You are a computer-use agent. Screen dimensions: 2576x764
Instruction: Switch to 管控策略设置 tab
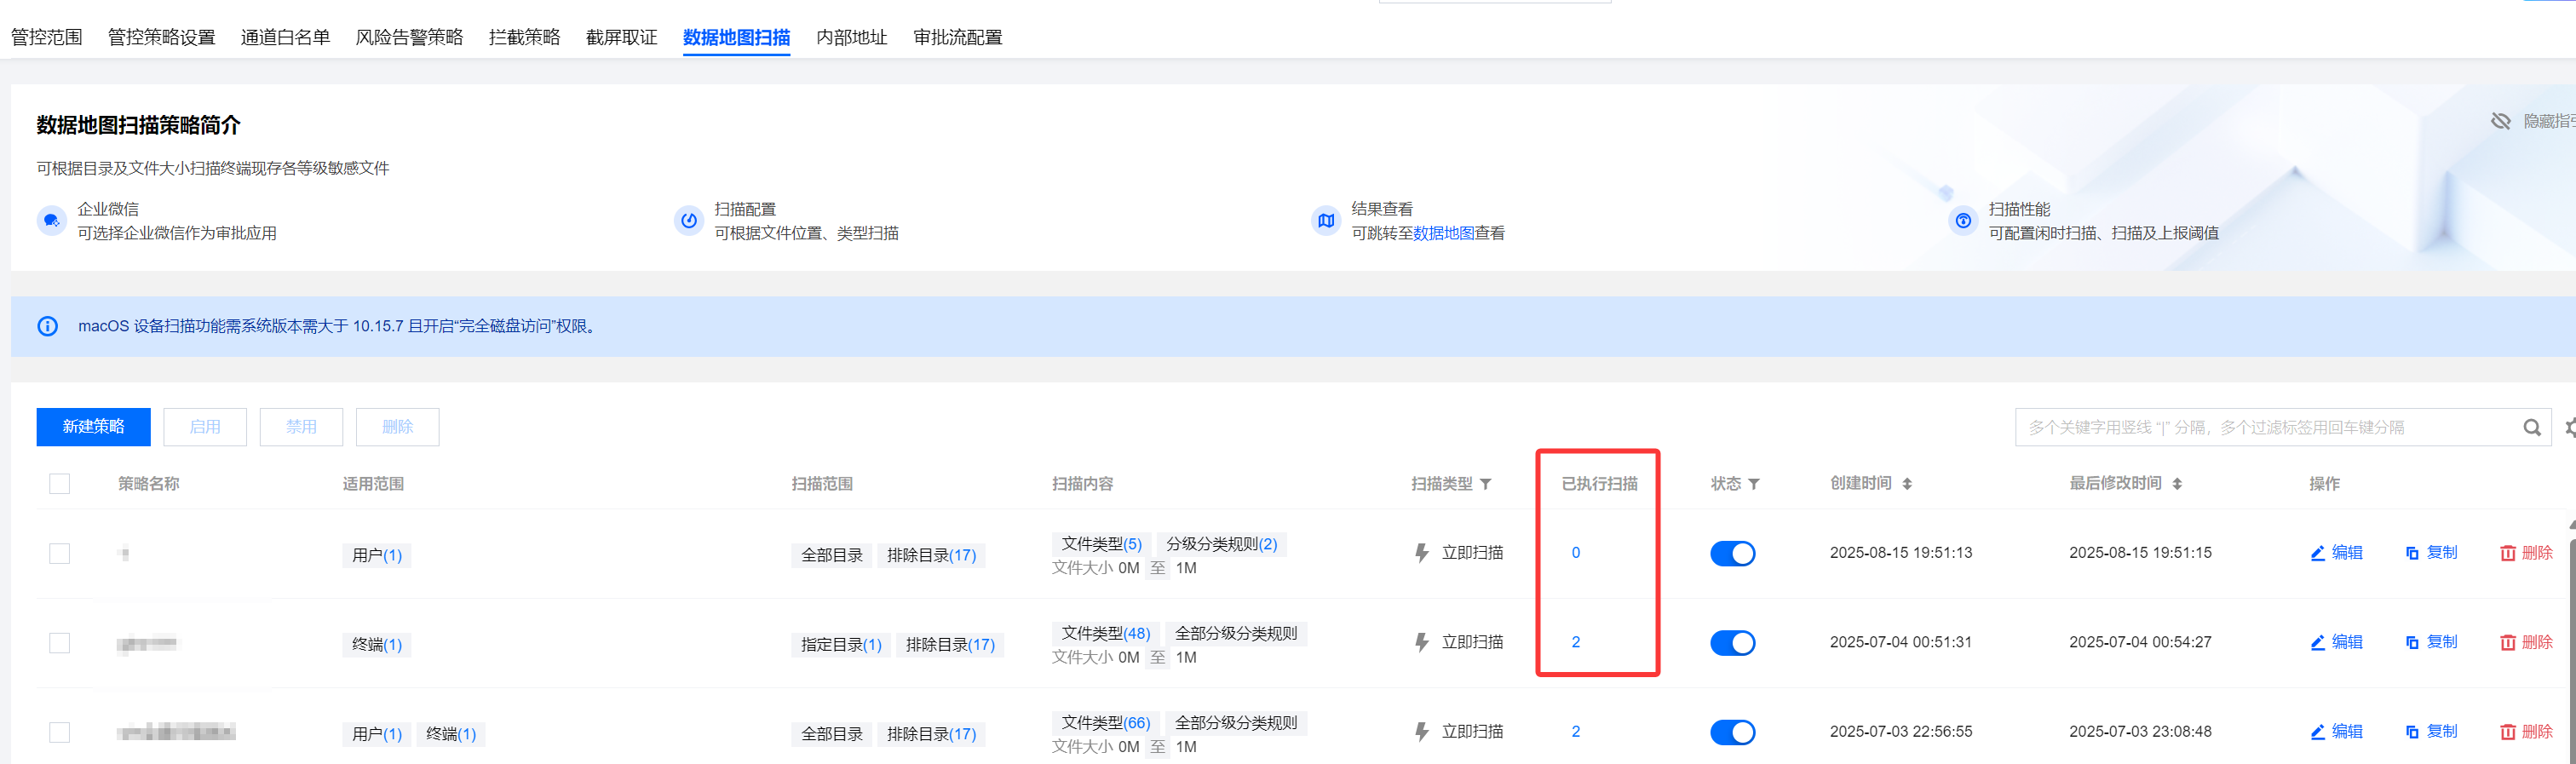click(161, 37)
